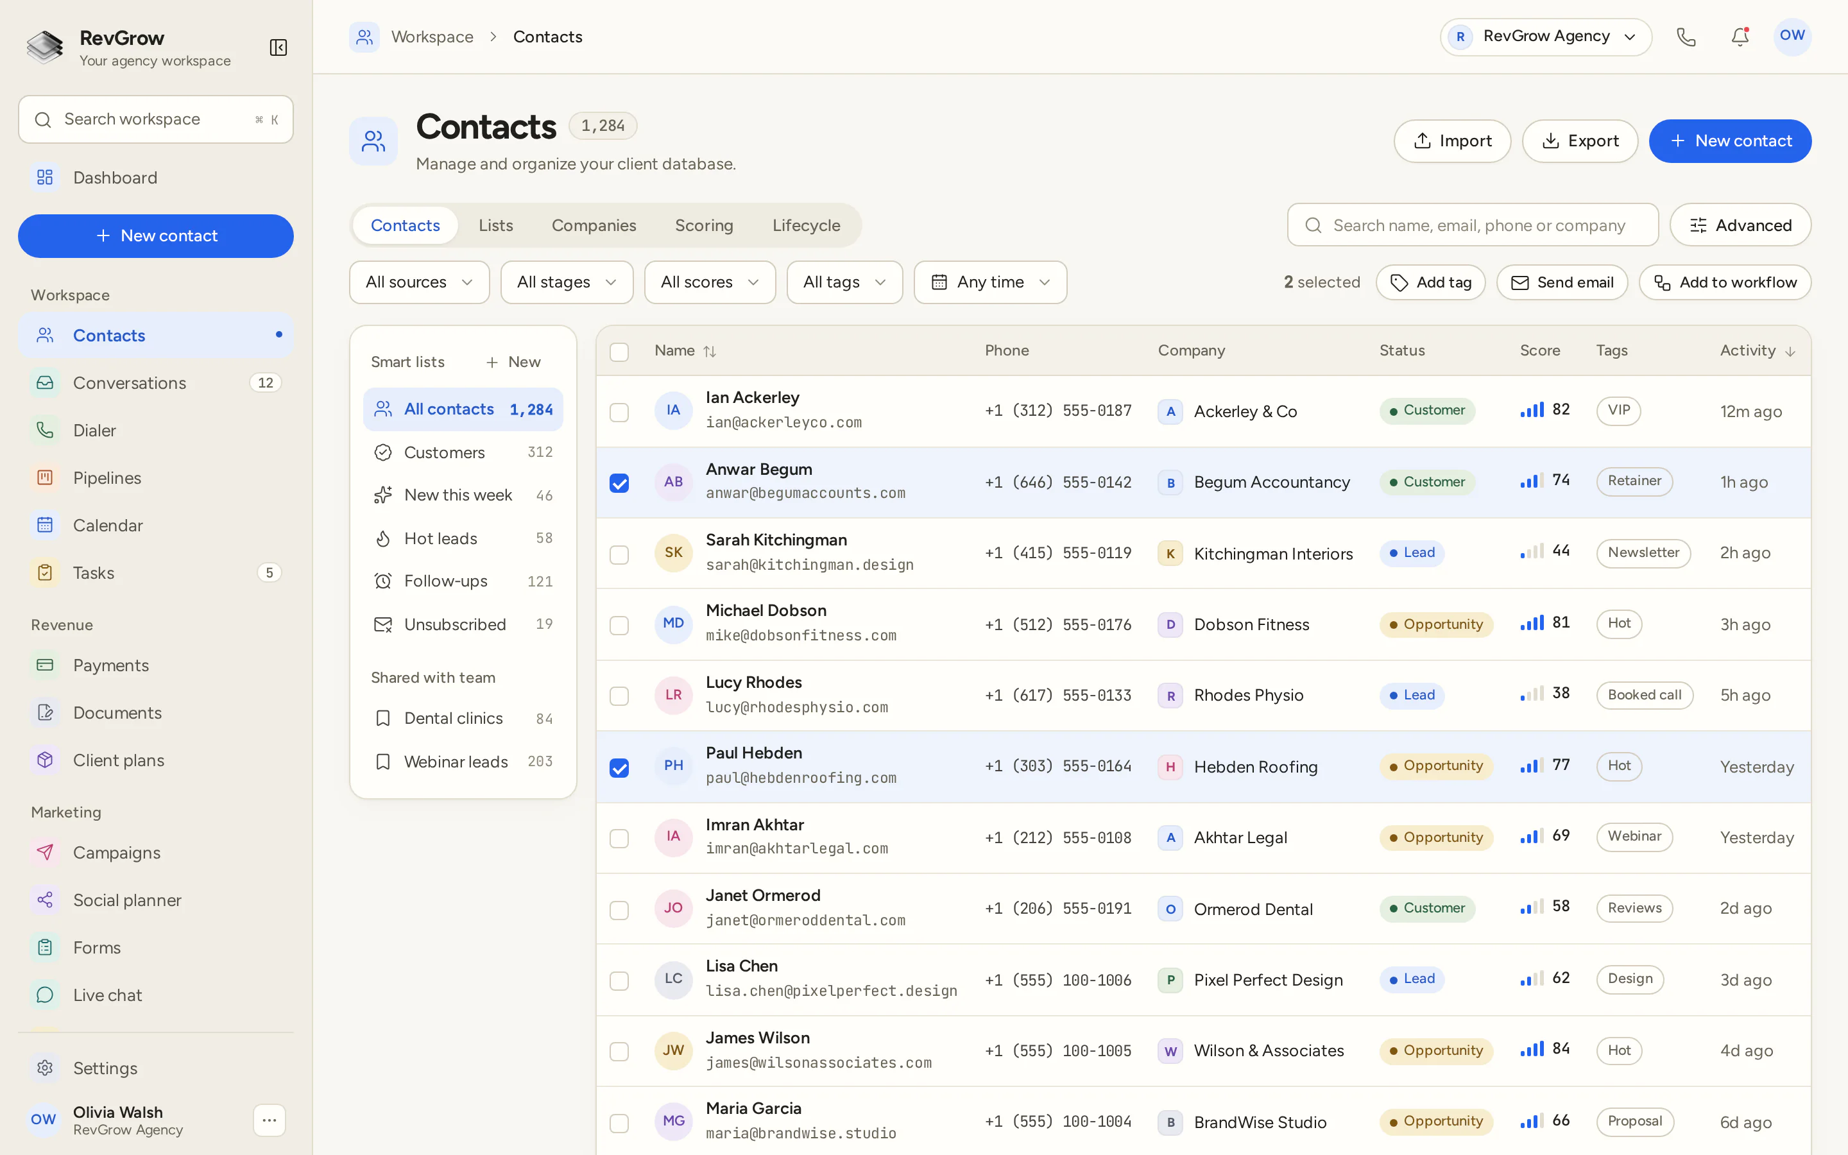Check the Ian Ackerley row checkbox

619,412
